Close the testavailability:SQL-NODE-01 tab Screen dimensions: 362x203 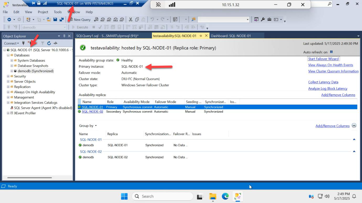[206, 36]
